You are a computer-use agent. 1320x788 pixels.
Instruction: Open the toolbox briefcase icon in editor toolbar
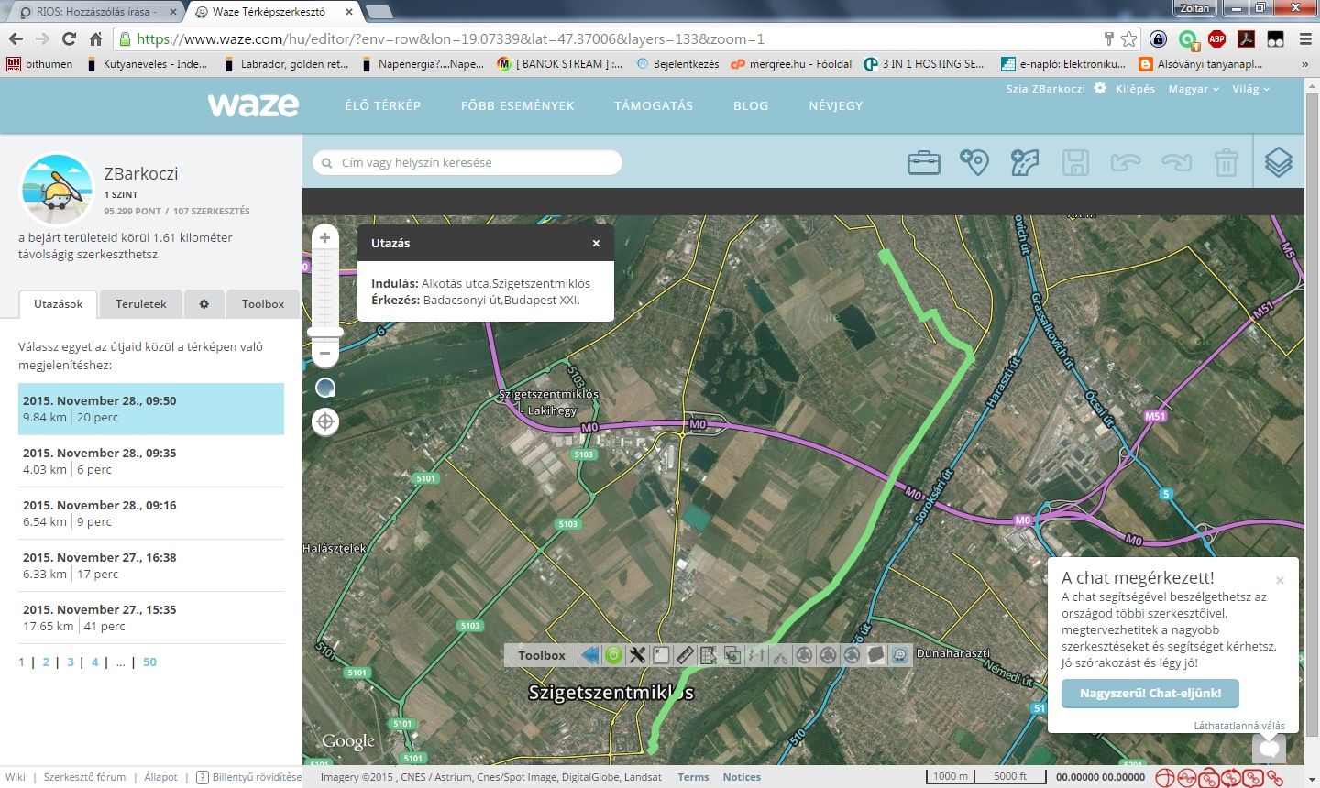(x=924, y=163)
